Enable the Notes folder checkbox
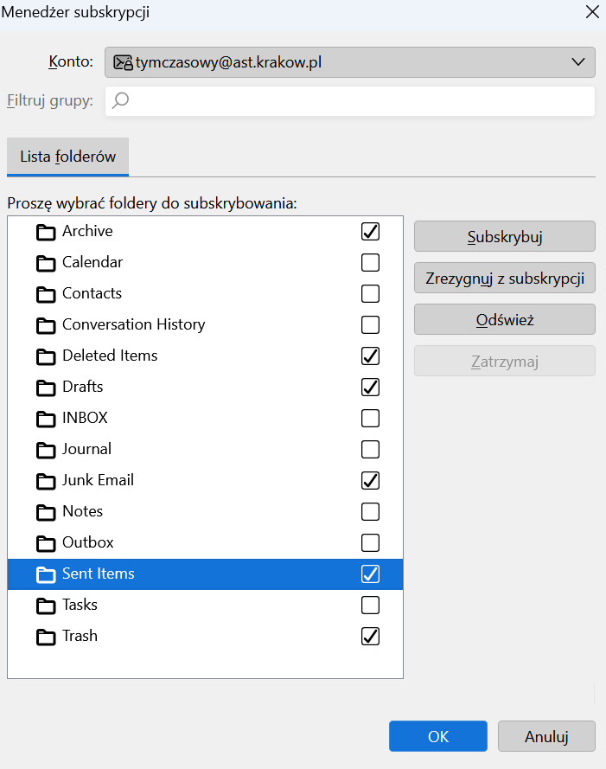Screen dimensions: 606x769 pos(370,511)
